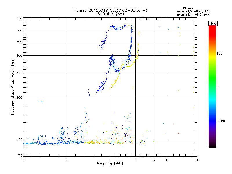Click the '750' height axis label
This screenshot has height=174, width=232.
(19, 18)
